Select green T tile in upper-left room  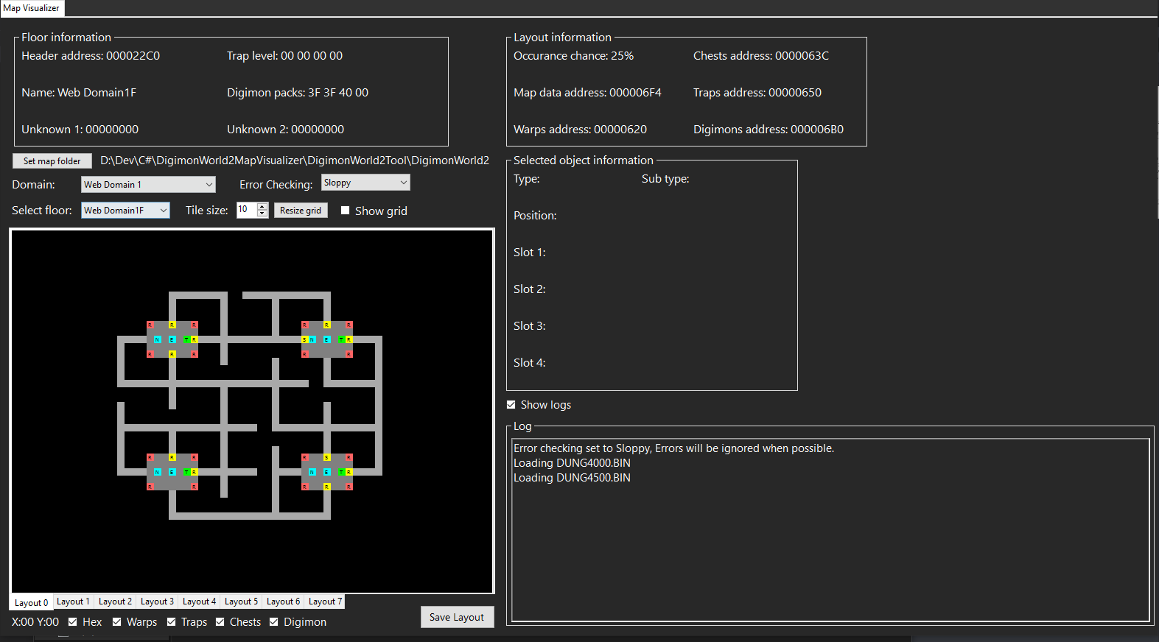pyautogui.click(x=187, y=339)
